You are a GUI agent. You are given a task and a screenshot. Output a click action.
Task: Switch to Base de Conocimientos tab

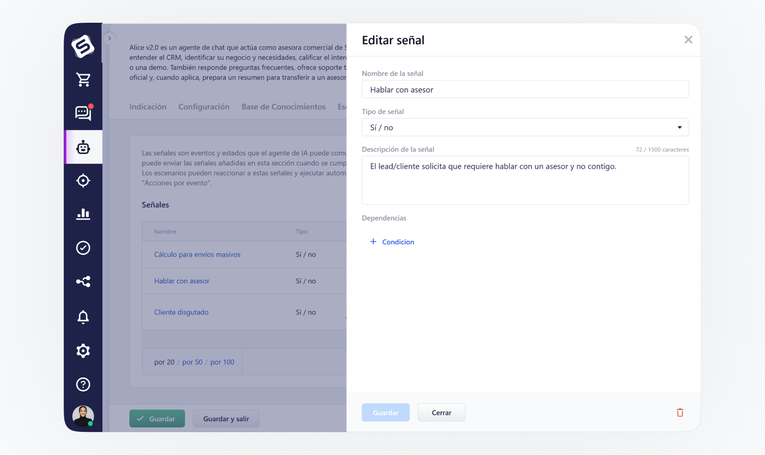click(x=283, y=107)
